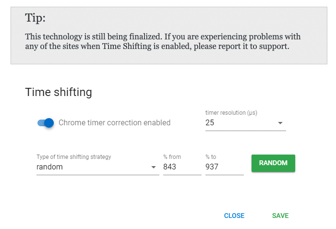The image size is (336, 229).
Task: Click the CLOSE button
Action: pos(234,216)
